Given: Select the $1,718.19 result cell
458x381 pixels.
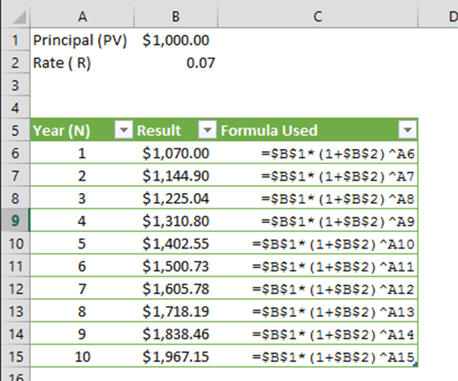Looking at the screenshot, I should coord(176,311).
